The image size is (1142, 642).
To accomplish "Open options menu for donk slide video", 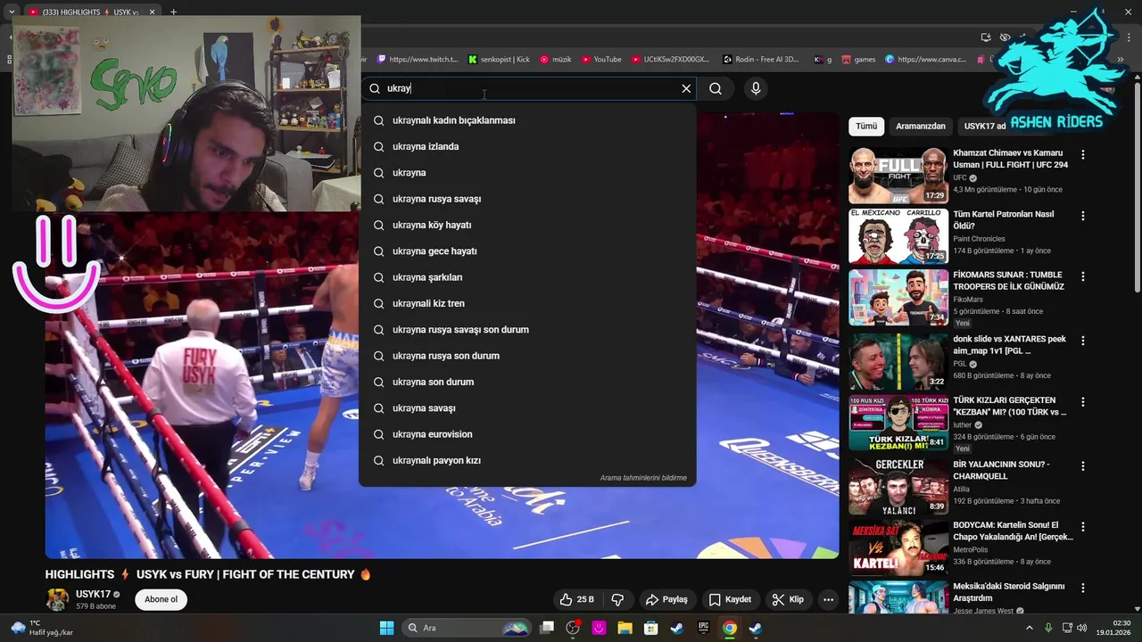I will 1083,341.
